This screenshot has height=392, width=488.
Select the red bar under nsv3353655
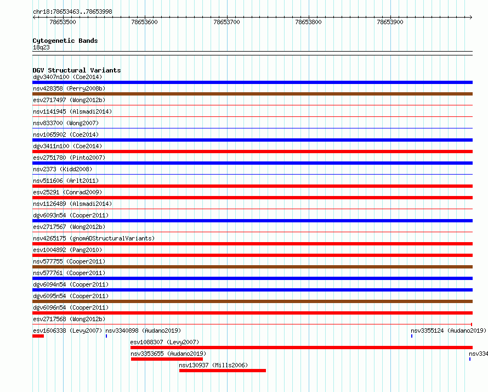[167, 359]
